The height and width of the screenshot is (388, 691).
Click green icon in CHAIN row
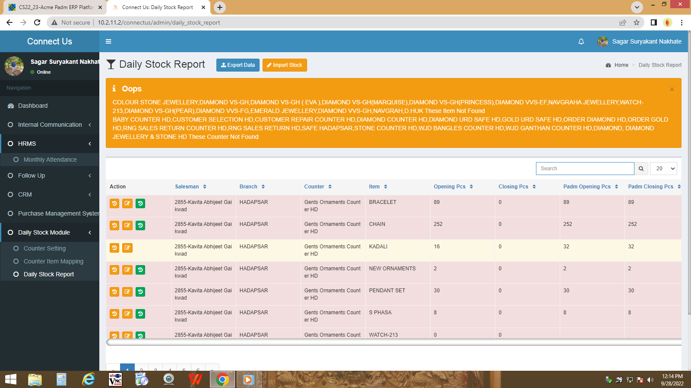click(140, 225)
